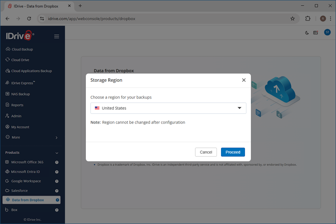Select Box product
Image resolution: width=336 pixels, height=224 pixels.
pyautogui.click(x=12, y=210)
